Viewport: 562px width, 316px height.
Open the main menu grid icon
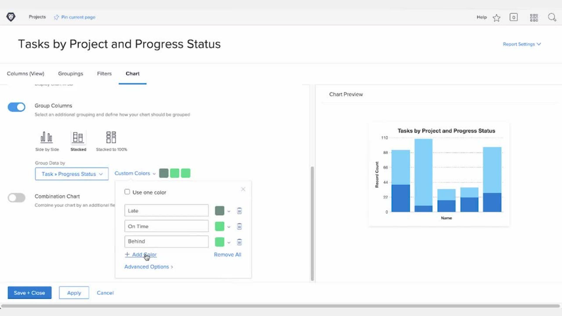[534, 18]
